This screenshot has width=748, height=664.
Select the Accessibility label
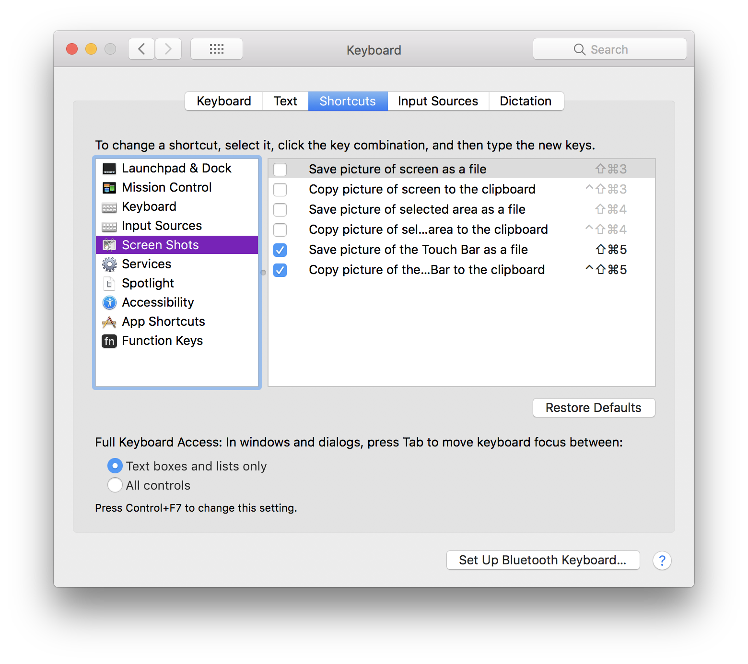pos(158,302)
